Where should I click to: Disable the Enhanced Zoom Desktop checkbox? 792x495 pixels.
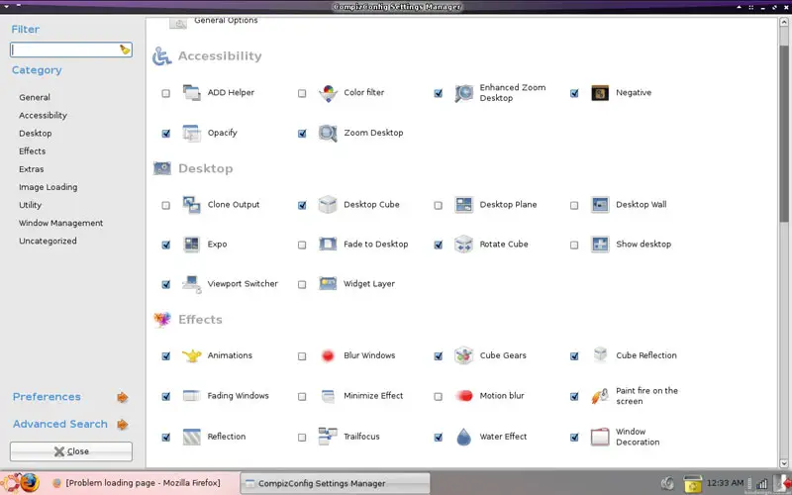[438, 93]
